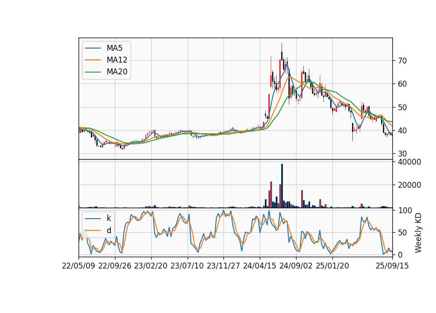The image size is (436, 313).
Task: Click the date label 23/11/27
Action: tap(223, 266)
